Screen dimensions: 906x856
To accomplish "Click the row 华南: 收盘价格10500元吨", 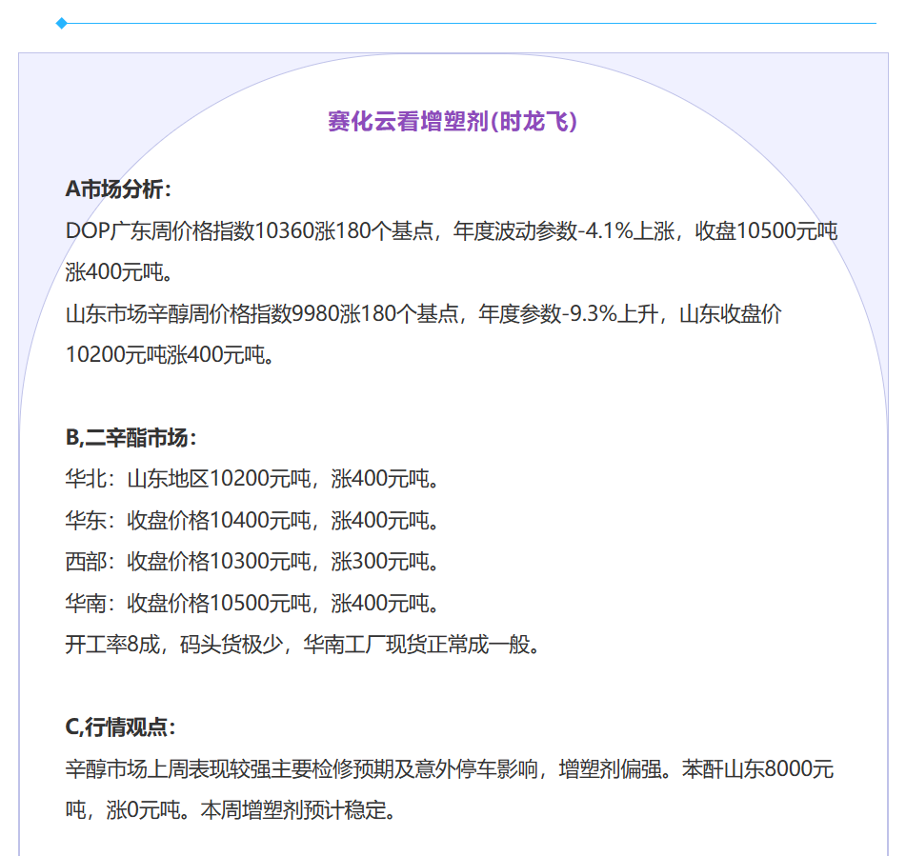I will pyautogui.click(x=252, y=603).
